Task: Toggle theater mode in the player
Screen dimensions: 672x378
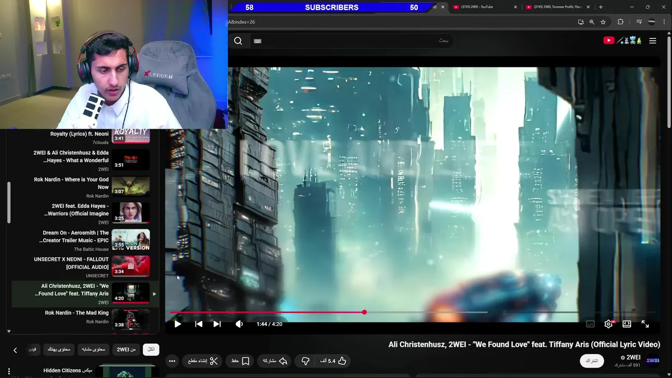Action: click(x=627, y=324)
